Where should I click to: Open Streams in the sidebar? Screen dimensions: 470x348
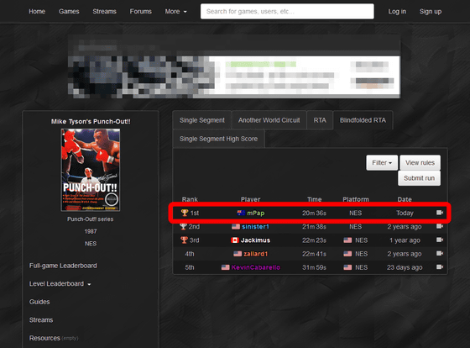[x=41, y=320]
